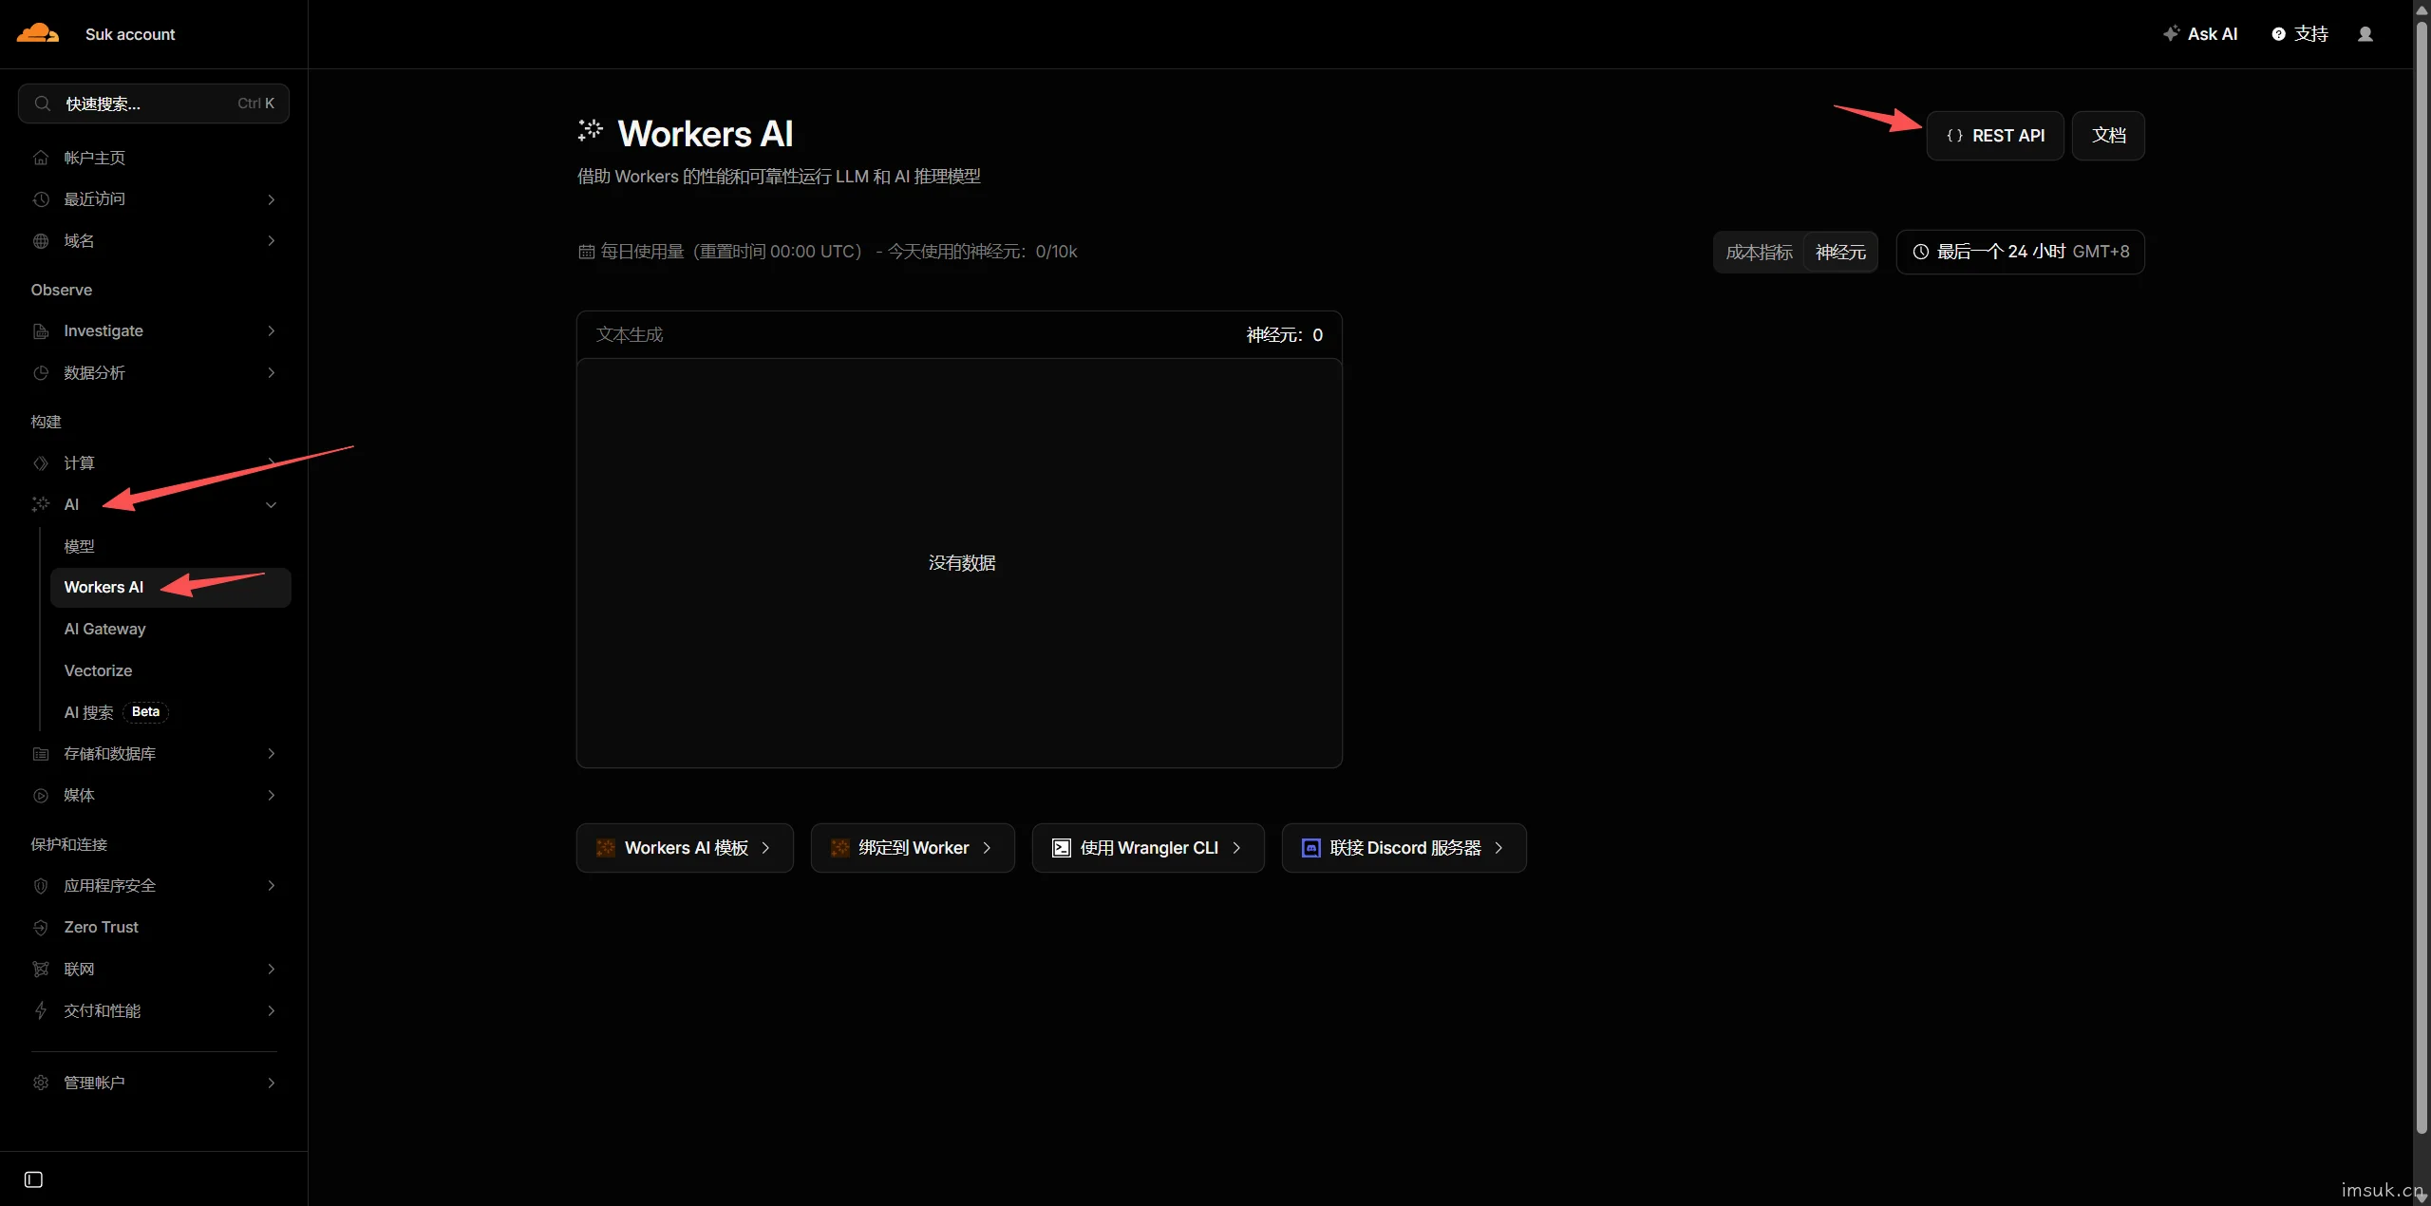Open 最后一个 24 小时 time range dropdown
Viewport: 2431px width, 1206px height.
2020,252
